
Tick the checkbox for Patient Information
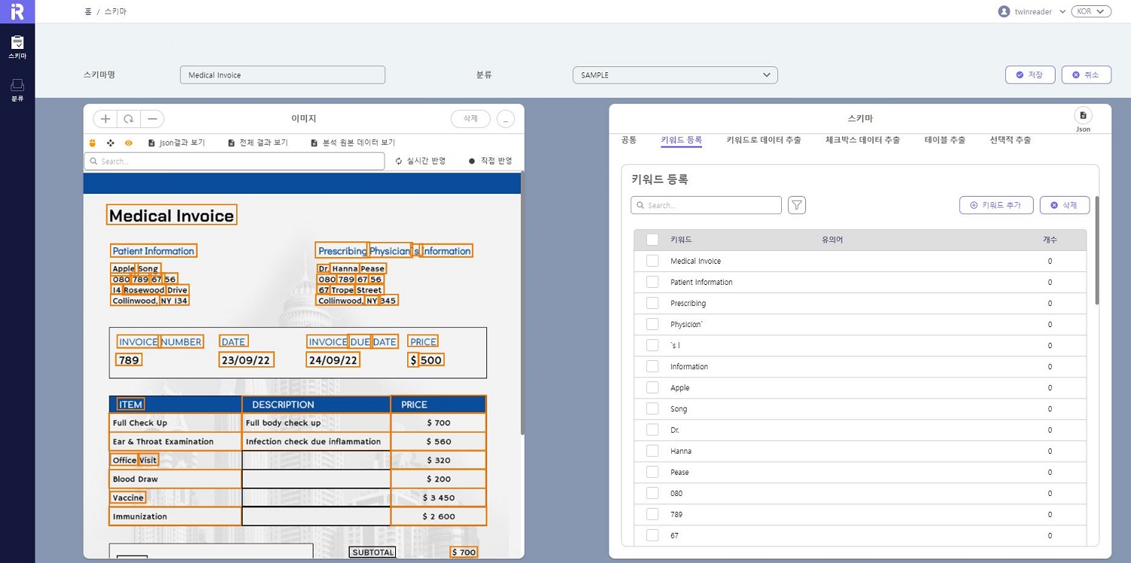pyautogui.click(x=652, y=282)
